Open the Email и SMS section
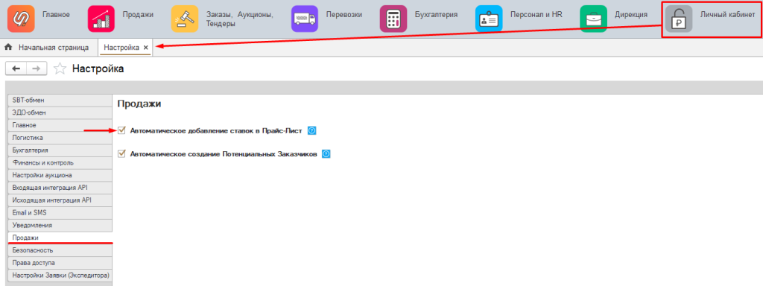 (60, 213)
